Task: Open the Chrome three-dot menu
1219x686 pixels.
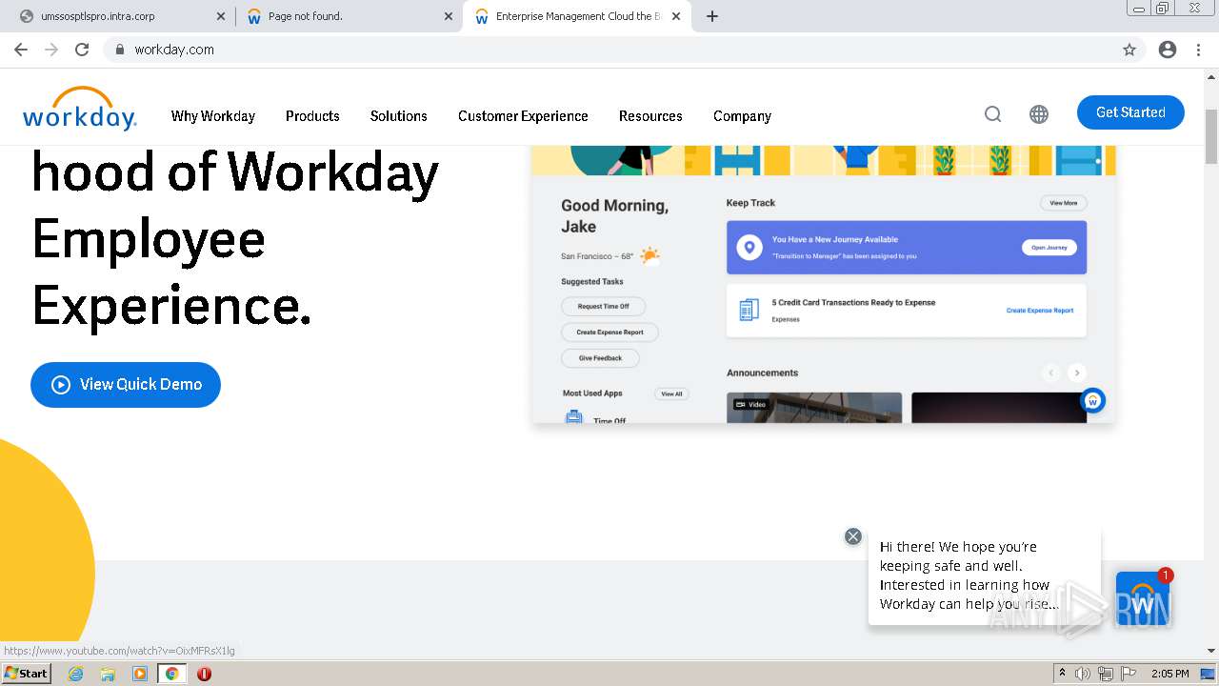Action: click(x=1198, y=50)
